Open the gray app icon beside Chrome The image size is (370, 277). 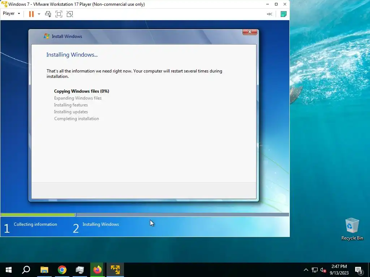click(x=80, y=270)
